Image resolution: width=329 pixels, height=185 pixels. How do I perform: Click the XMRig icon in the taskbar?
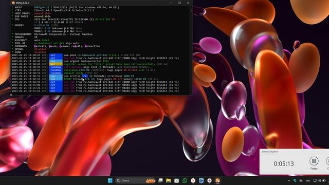[217, 180]
